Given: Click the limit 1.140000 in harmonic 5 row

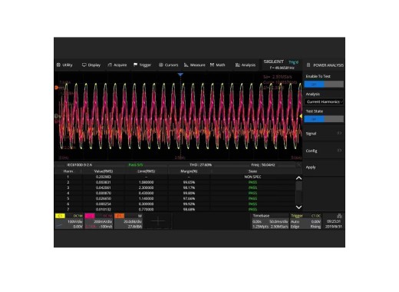Looking at the screenshot, I should pos(146,198).
